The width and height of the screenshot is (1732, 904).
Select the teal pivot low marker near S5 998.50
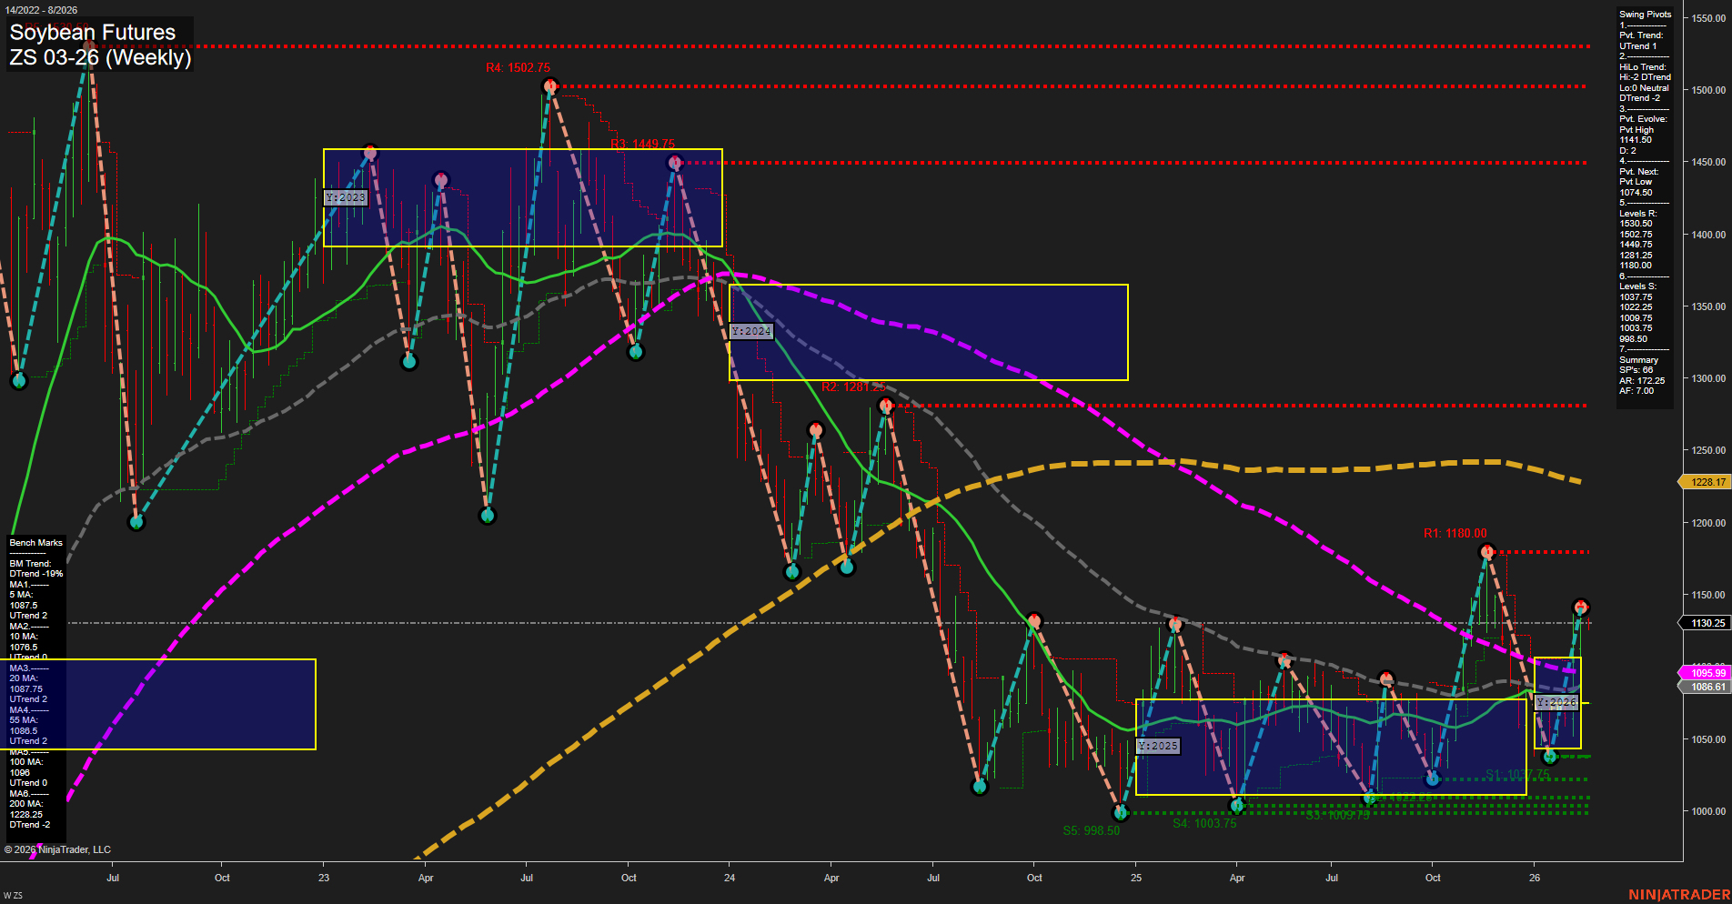[1121, 813]
